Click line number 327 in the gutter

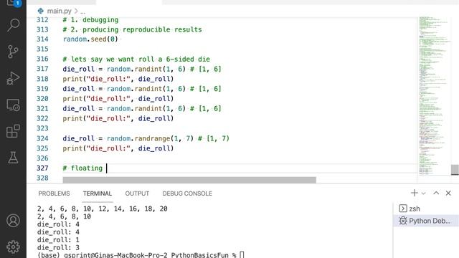click(42, 168)
